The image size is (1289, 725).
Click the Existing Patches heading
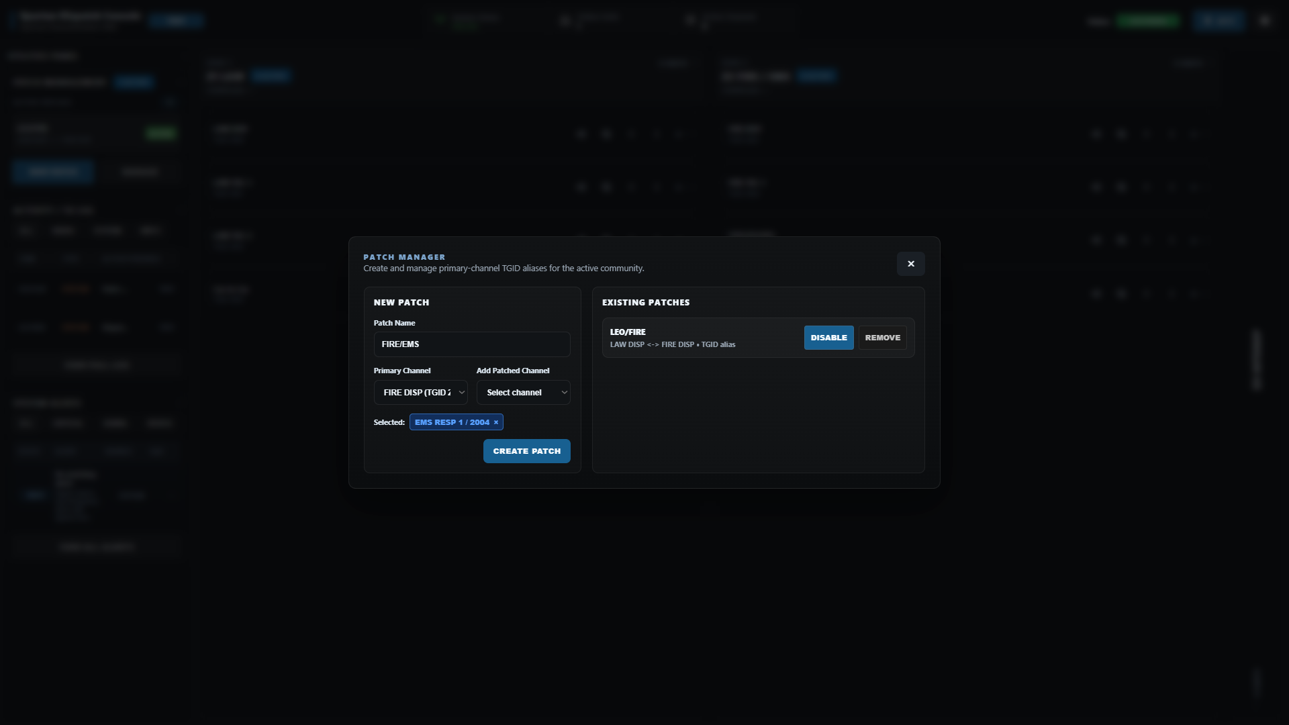pyautogui.click(x=645, y=303)
